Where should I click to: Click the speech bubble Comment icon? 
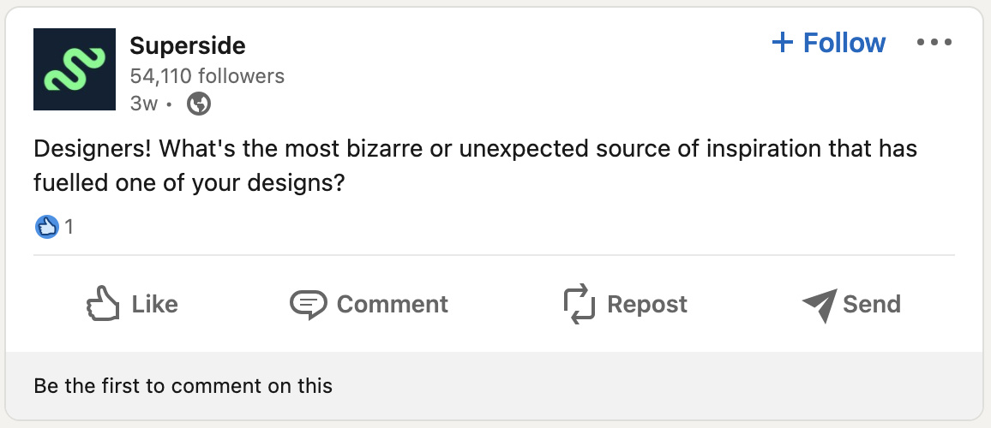pos(309,304)
